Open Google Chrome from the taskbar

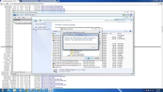27,90
